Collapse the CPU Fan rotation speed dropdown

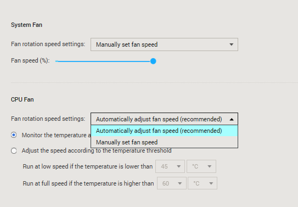(x=164, y=119)
